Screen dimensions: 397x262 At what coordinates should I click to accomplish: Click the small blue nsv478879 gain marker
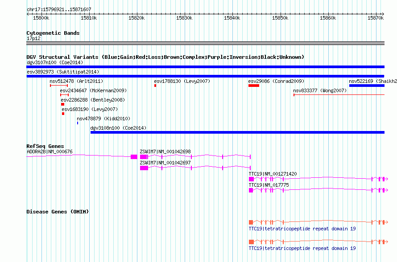pos(78,123)
